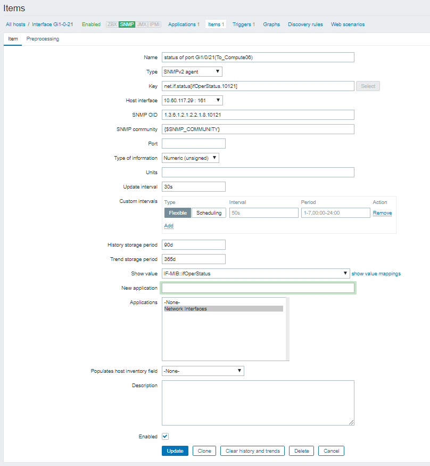Open Populates host inventory field dropdown
The height and width of the screenshot is (466, 430).
(203, 371)
